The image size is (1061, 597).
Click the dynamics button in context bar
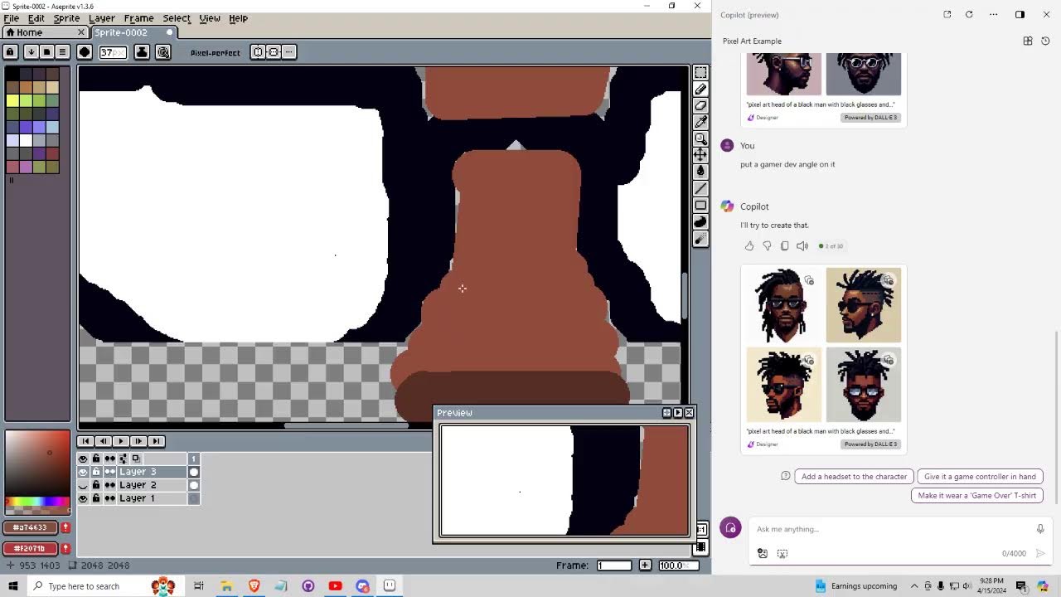(163, 52)
